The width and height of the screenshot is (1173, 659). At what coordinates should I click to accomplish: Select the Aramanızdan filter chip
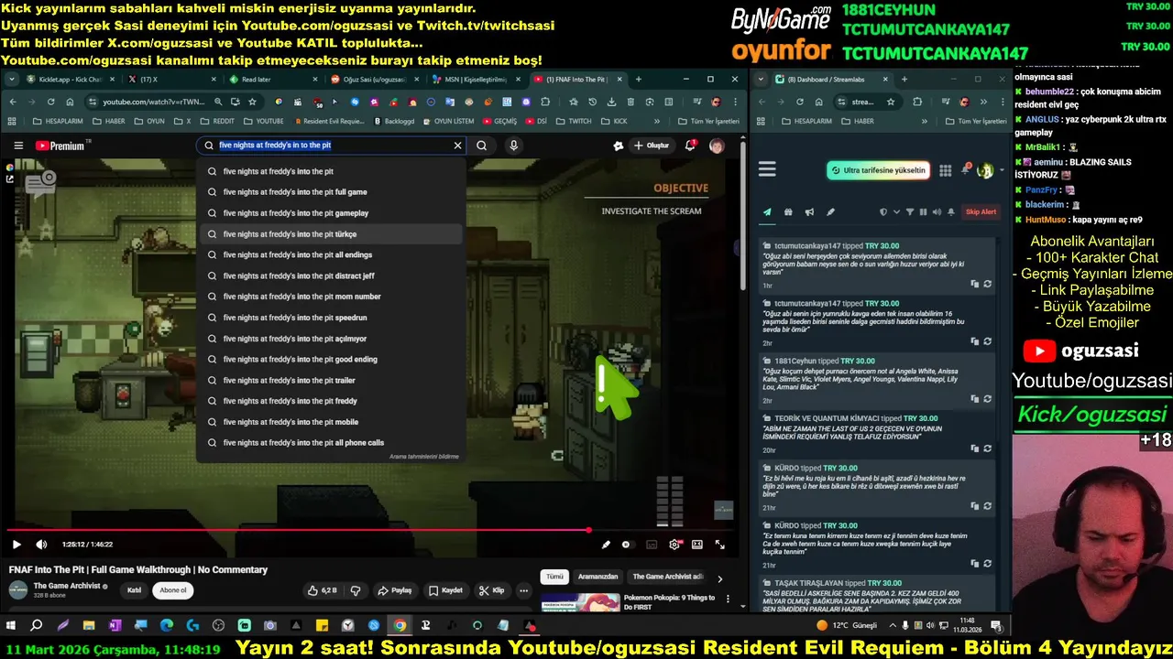click(597, 577)
